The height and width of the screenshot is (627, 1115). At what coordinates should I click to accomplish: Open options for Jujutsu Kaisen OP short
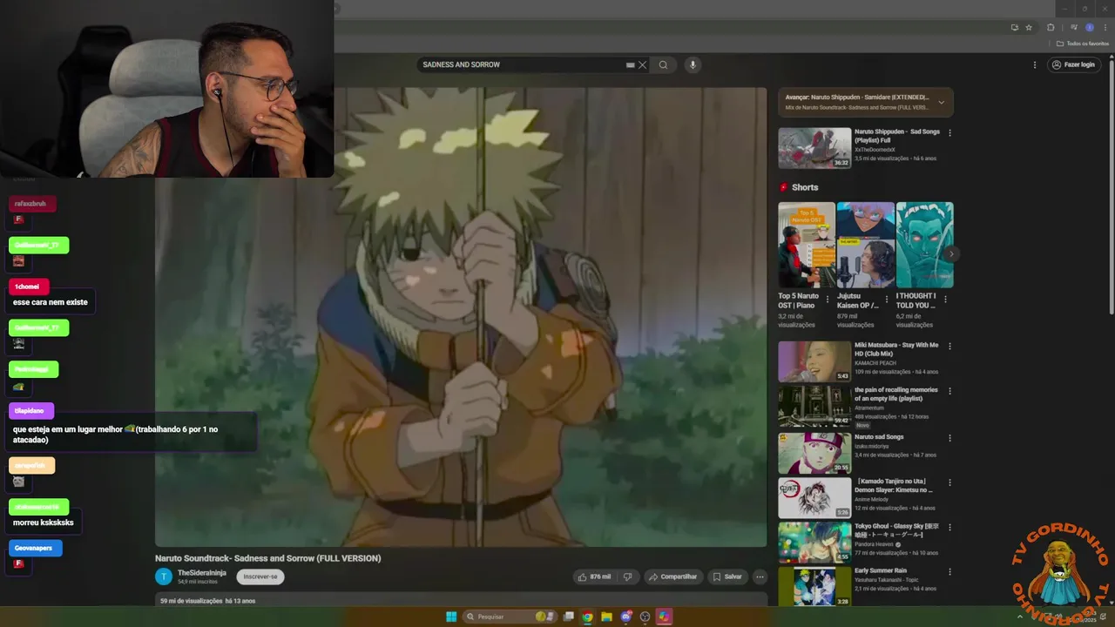click(887, 300)
